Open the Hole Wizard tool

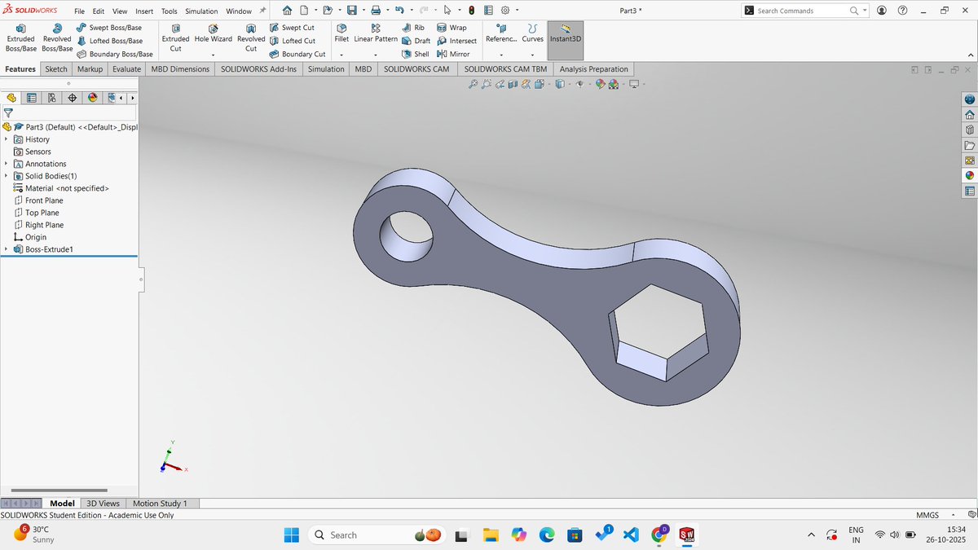[213, 33]
